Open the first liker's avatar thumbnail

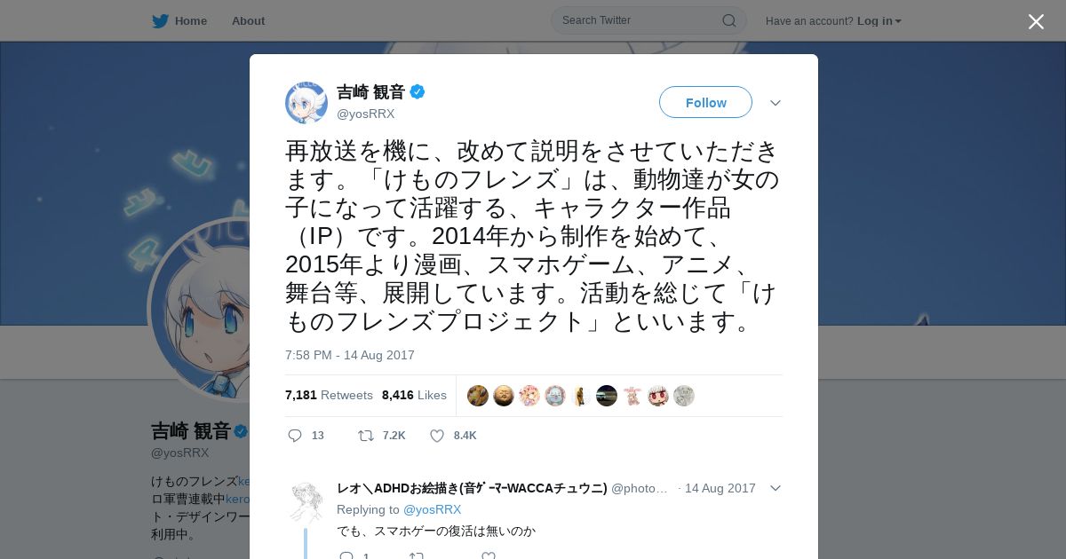478,396
